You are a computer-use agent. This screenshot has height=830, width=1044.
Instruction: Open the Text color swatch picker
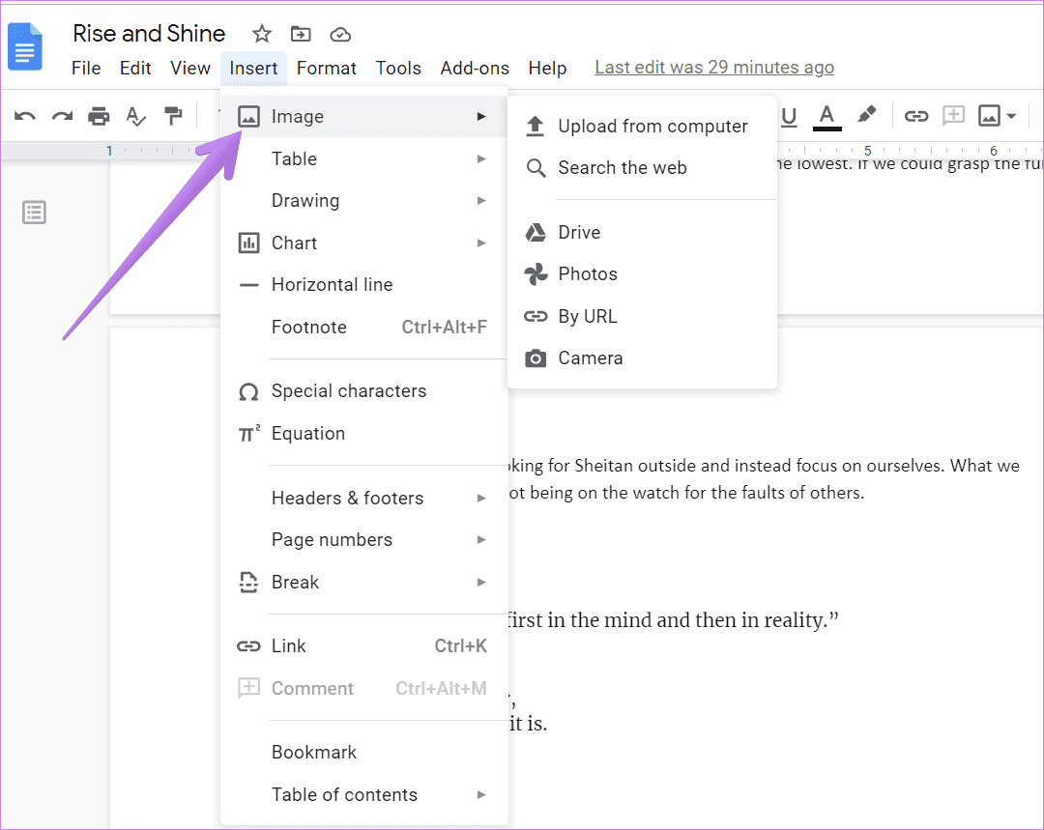click(x=826, y=115)
